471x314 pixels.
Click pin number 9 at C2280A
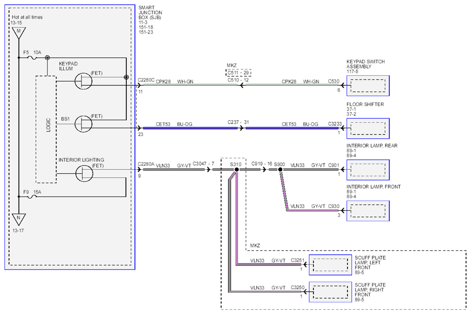point(139,176)
